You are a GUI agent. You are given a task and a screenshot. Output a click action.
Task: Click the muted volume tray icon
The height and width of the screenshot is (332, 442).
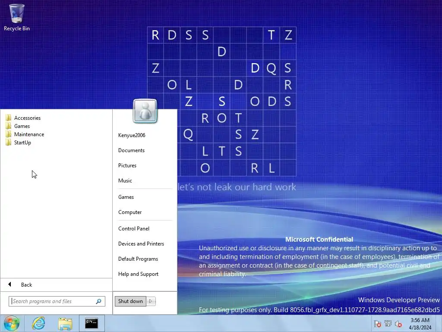click(x=398, y=324)
